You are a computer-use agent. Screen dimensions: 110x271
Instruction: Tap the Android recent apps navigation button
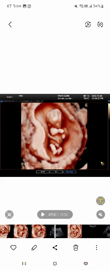click(x=24, y=263)
